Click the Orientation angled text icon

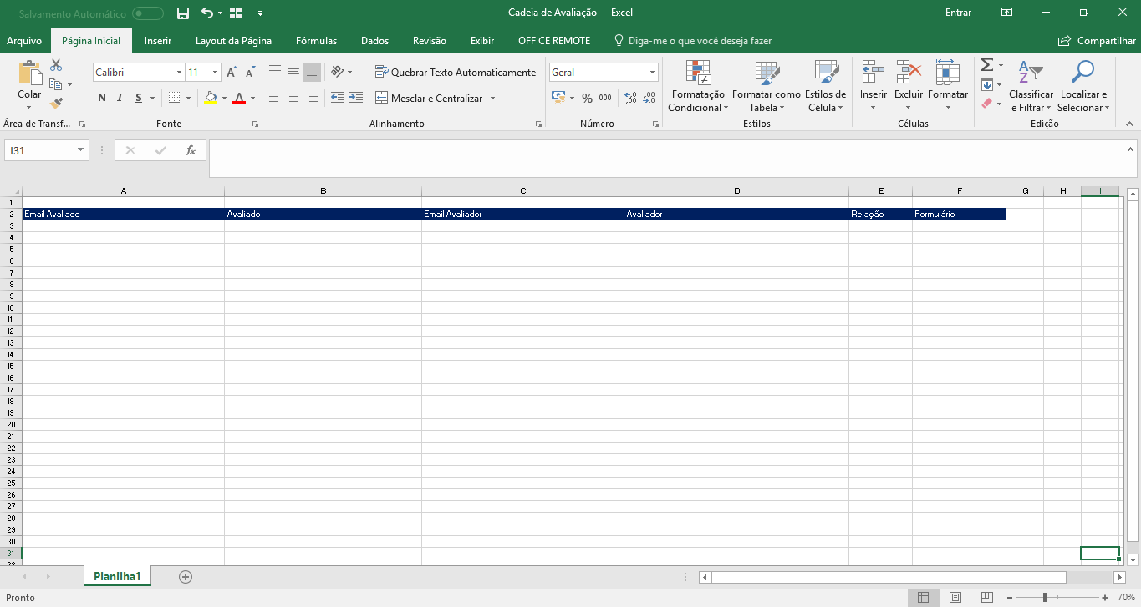(x=337, y=72)
